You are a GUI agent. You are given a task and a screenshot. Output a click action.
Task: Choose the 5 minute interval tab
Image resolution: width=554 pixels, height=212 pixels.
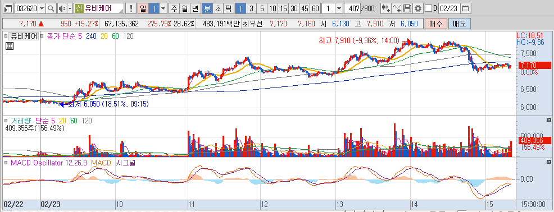(x=262, y=8)
